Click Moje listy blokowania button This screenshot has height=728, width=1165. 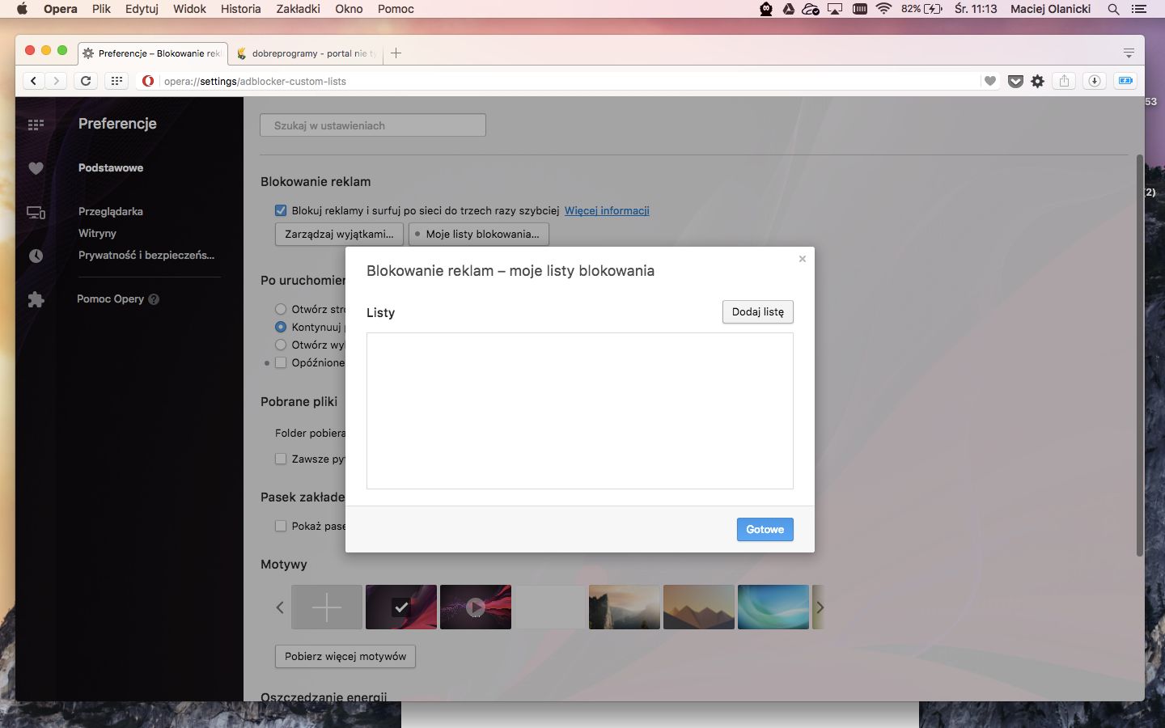coord(479,235)
